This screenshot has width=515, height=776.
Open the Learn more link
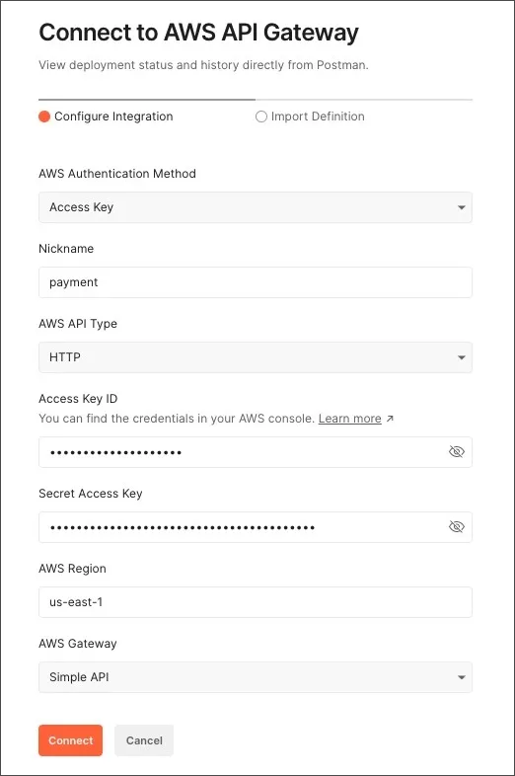[350, 419]
